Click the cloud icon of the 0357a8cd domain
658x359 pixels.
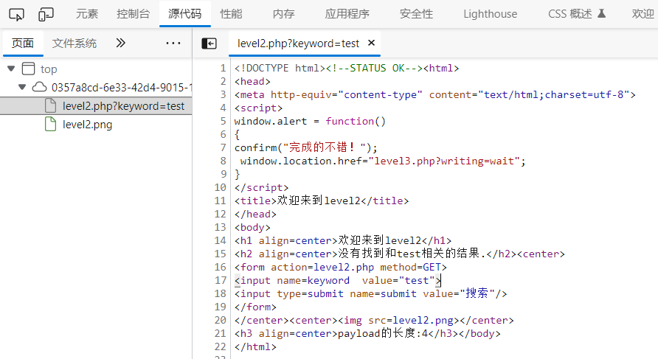(x=39, y=87)
